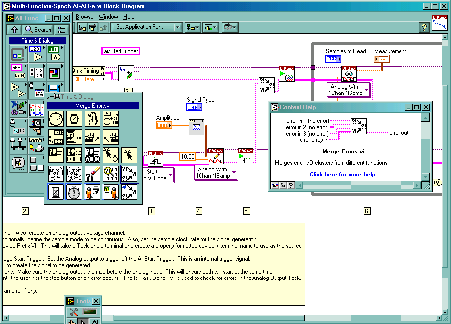Click the Signal Type enum terminal
The height and width of the screenshot is (324, 451).
[x=194, y=107]
